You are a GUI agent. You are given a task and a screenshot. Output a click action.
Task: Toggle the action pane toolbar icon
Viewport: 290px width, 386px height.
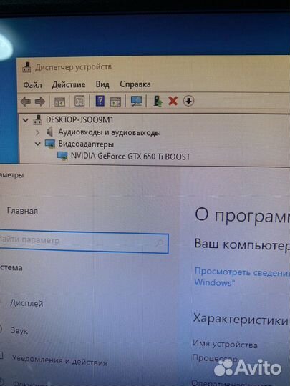click(115, 102)
